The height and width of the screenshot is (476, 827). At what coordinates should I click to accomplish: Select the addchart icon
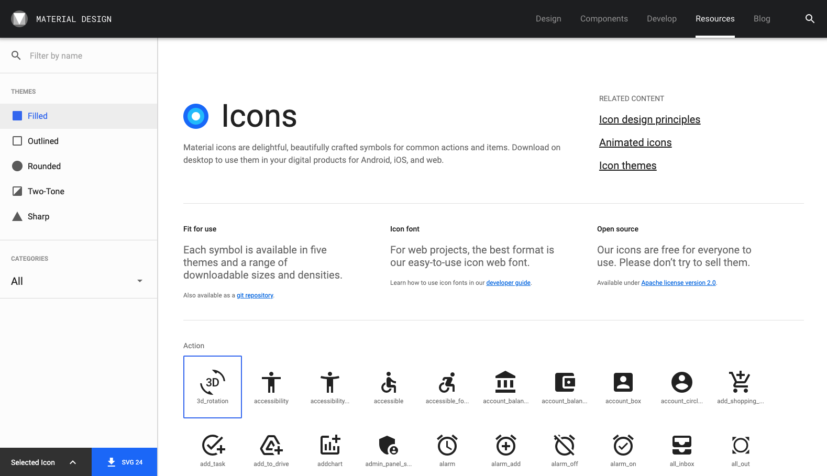(x=330, y=450)
